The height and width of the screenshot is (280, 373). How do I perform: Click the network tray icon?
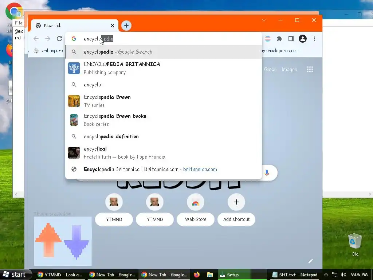pos(335,275)
